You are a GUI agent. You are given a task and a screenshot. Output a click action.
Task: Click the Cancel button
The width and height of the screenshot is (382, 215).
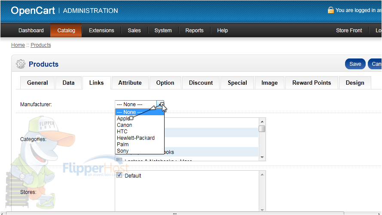click(x=375, y=64)
